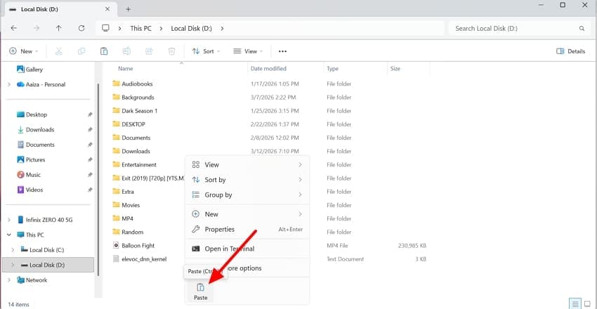Collapse the This PC tree node
This screenshot has height=309, width=597.
click(8, 235)
